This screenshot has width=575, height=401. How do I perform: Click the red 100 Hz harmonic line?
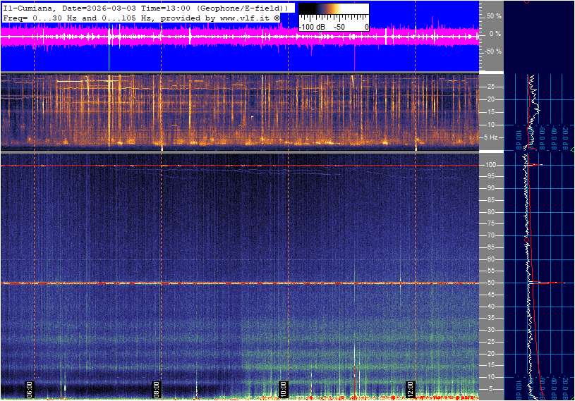click(x=212, y=166)
